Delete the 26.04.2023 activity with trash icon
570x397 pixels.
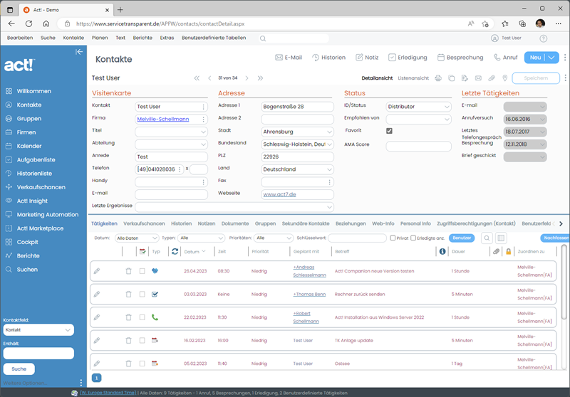128,271
